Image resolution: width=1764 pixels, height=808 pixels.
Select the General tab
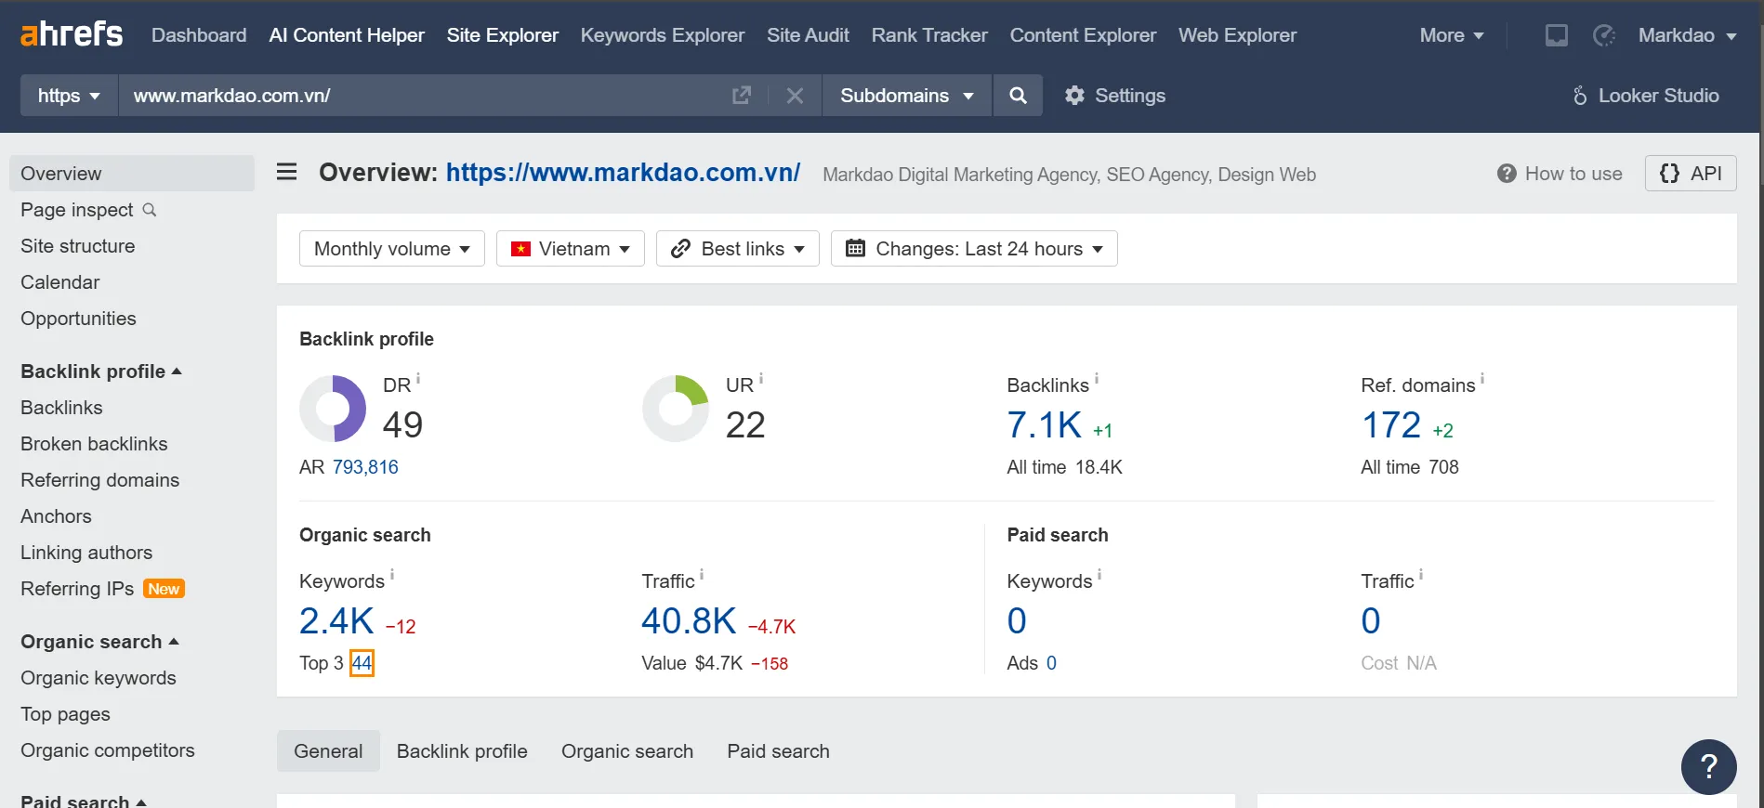[x=328, y=751]
